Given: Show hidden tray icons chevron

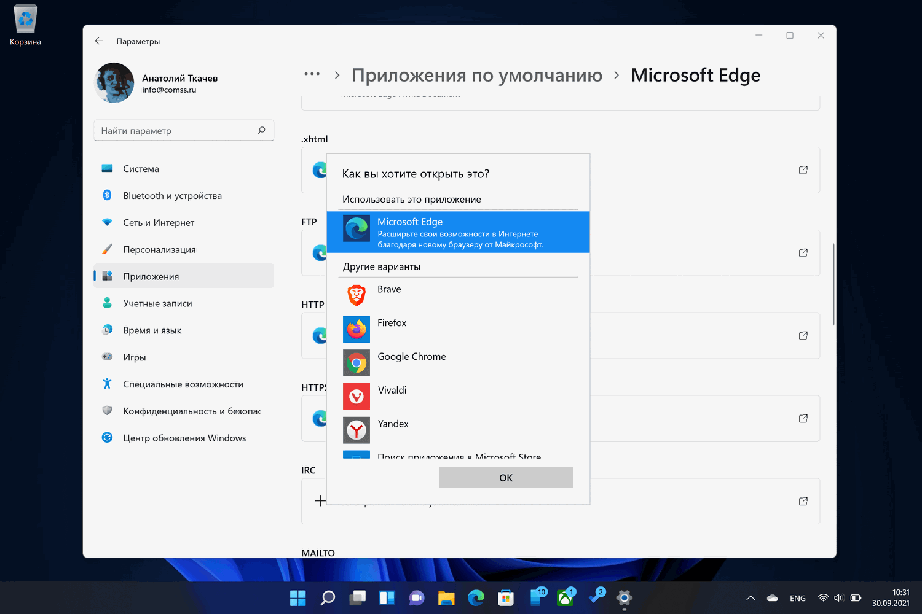Looking at the screenshot, I should tap(751, 598).
